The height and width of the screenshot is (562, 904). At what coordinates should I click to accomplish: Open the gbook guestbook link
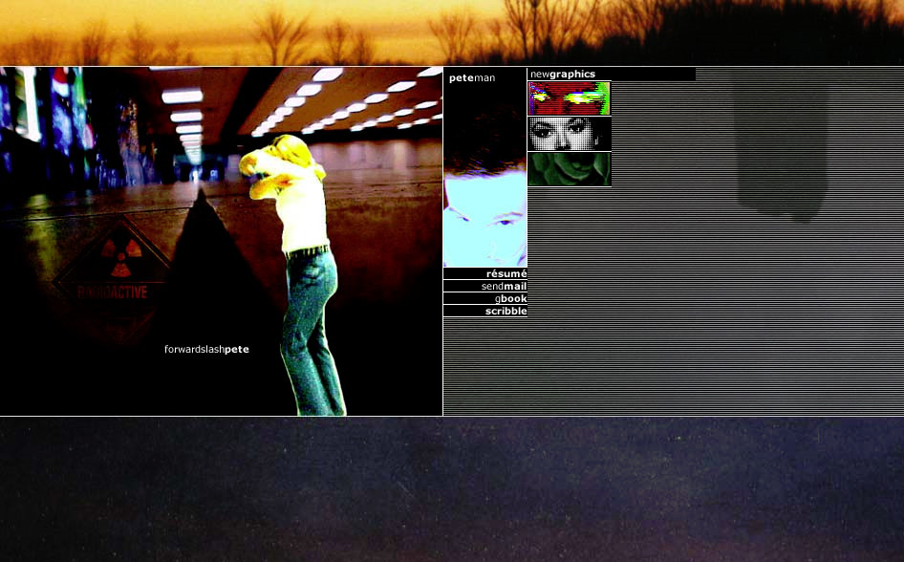(510, 299)
